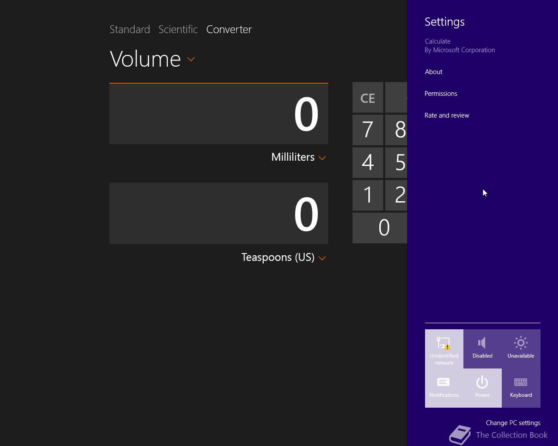Tap the 8 key on keypad

click(396, 130)
